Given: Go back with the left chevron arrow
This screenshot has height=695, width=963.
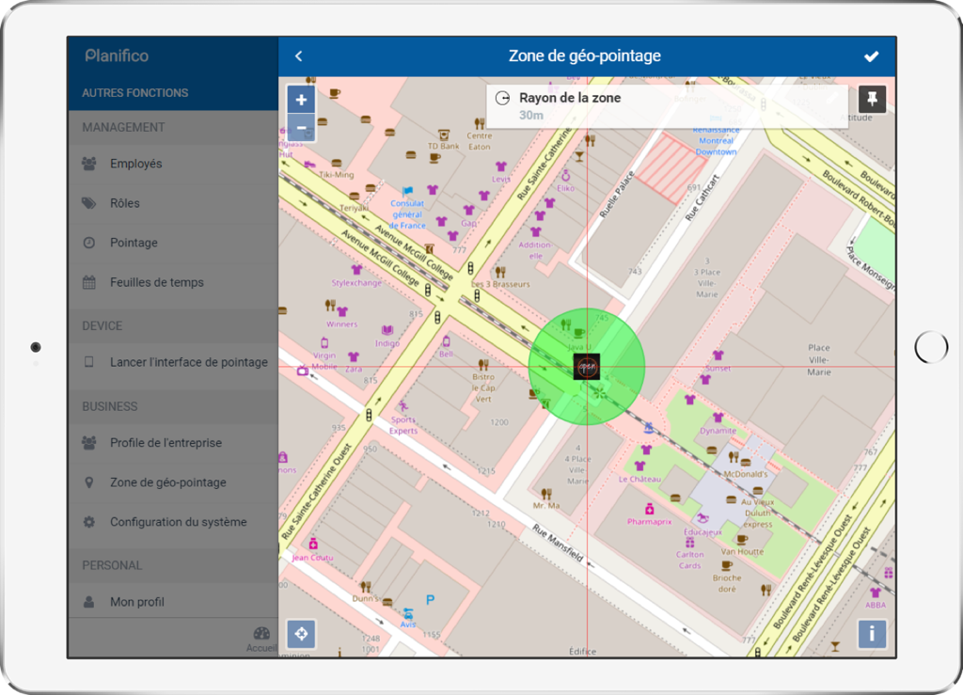Looking at the screenshot, I should pyautogui.click(x=298, y=56).
